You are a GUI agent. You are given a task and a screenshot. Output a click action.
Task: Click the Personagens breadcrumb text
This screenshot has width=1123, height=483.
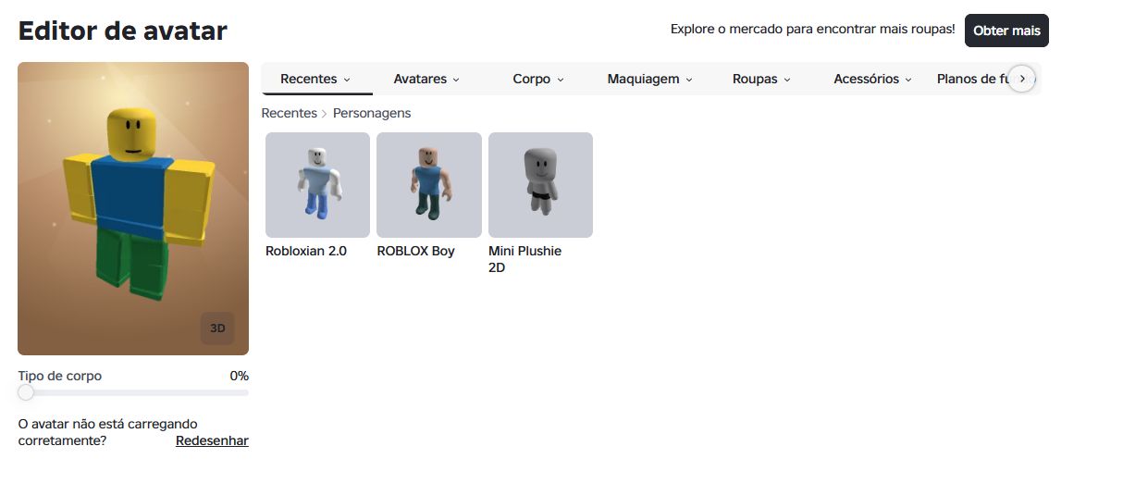pyautogui.click(x=372, y=113)
